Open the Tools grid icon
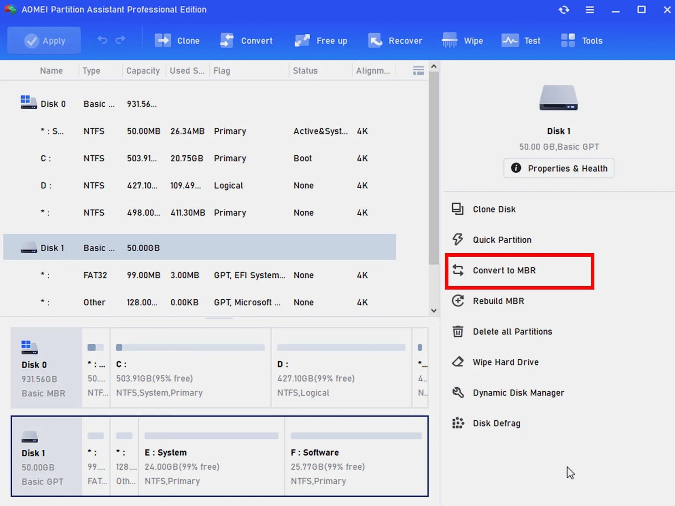Viewport: 675px width, 506px height. pos(568,41)
